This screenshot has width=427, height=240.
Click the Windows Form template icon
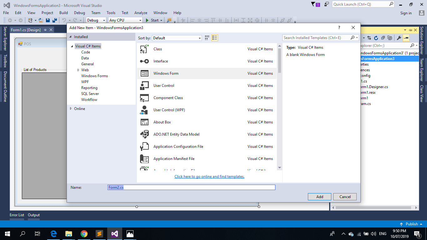click(x=144, y=73)
